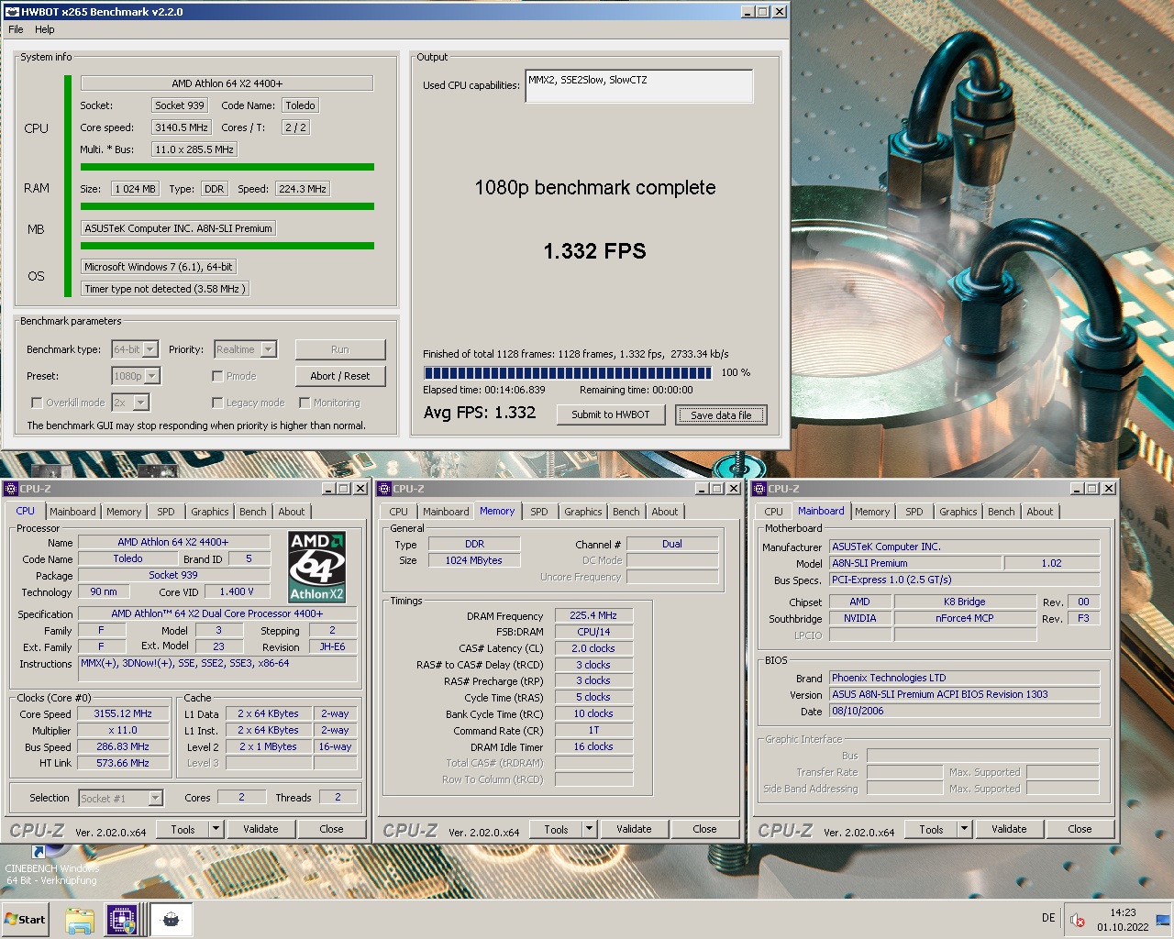Click the network tray icon
This screenshot has width=1174, height=939.
pos(1163,920)
